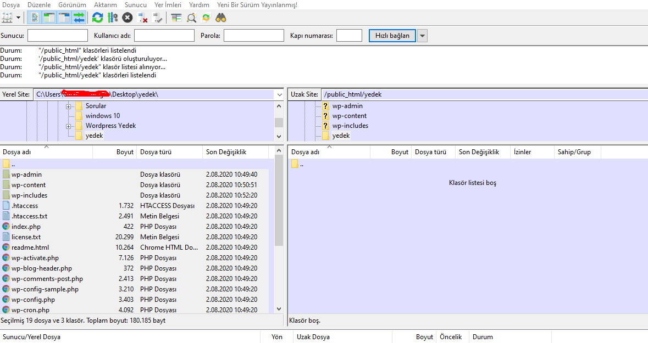Screen dimensions: 648x343
Task: Select the wp-content folder icon in the local list
Action: pyautogui.click(x=6, y=185)
